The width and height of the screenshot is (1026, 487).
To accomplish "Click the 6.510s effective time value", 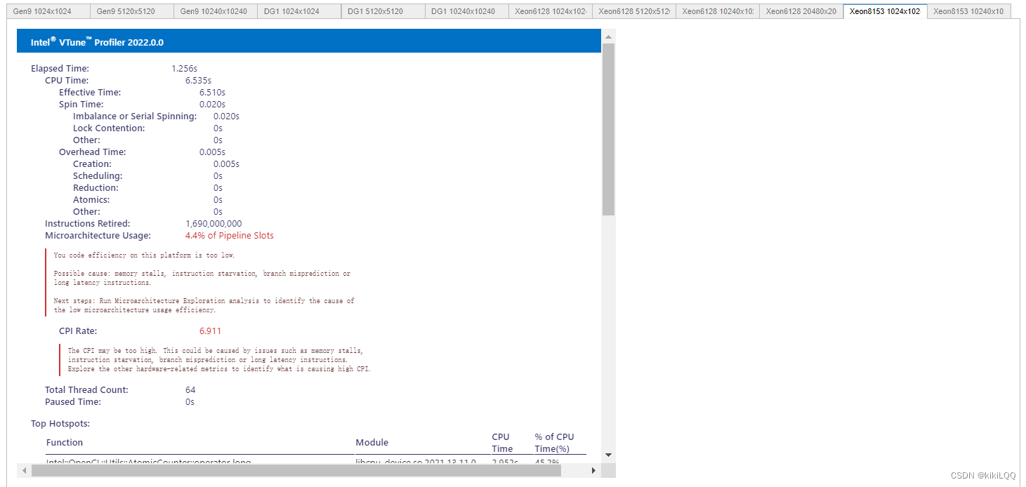I will point(212,93).
